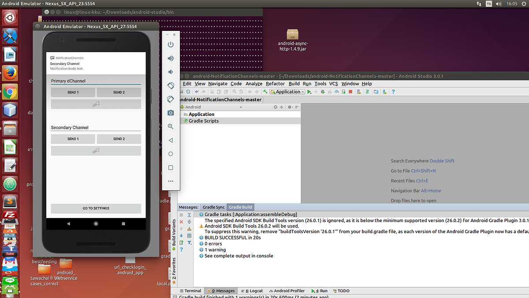Screen dimensions: 529x298
Task: Tap SEND 1 under Secondary Channel
Action: [73, 139]
